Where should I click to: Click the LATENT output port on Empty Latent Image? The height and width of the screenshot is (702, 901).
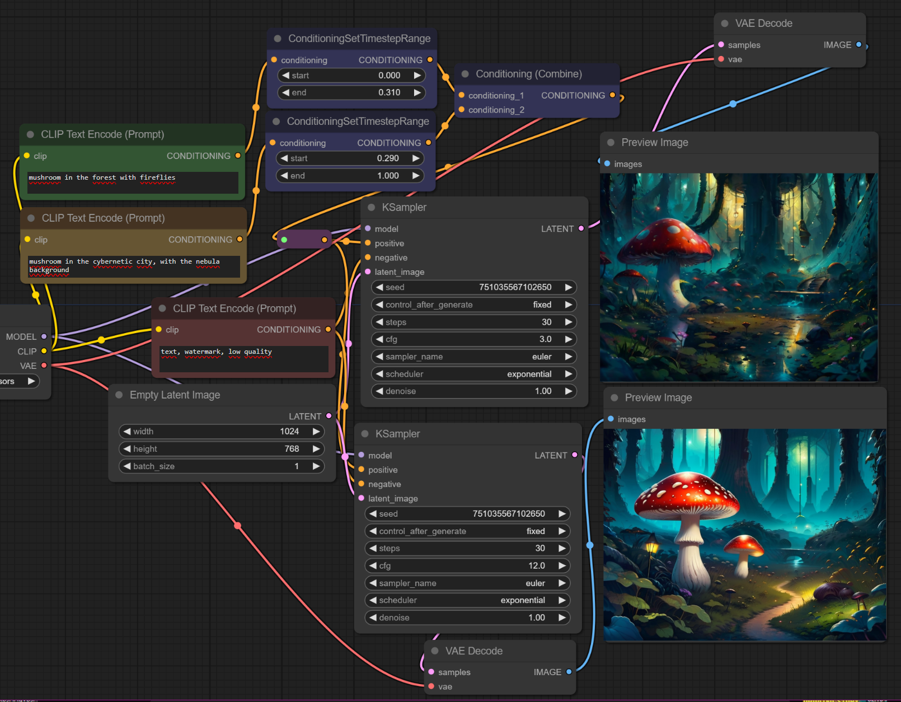coord(329,416)
